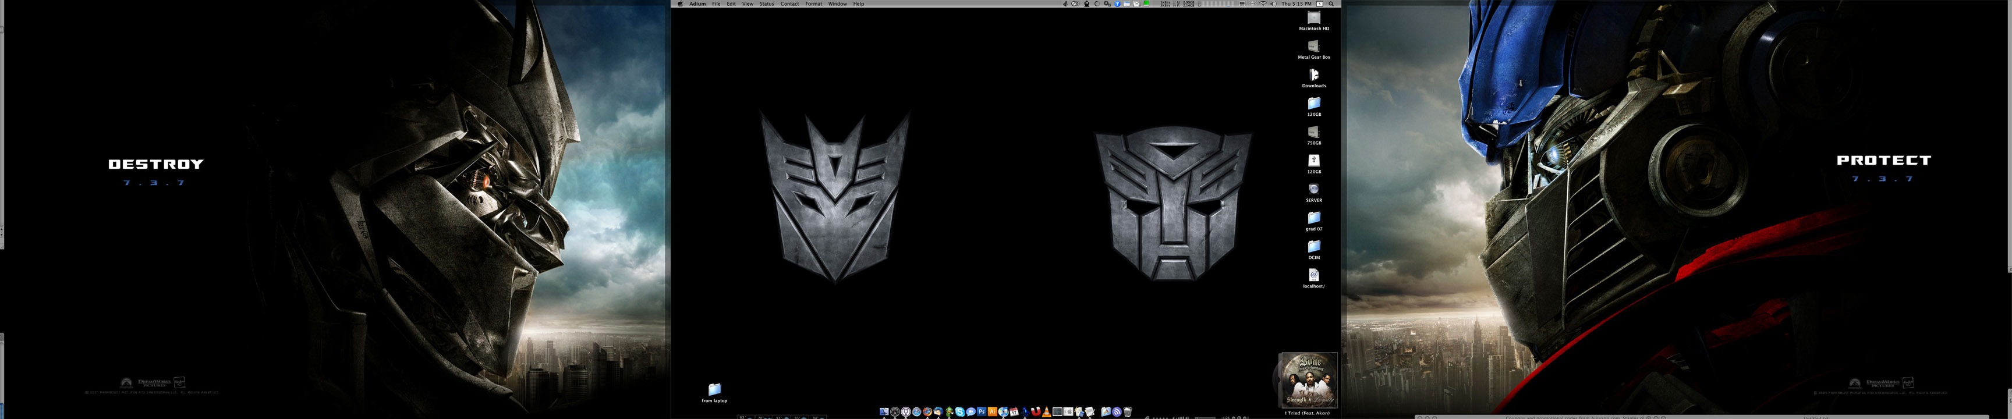This screenshot has height=419, width=2012.
Task: Open iCal calendar icon in Dock
Action: tap(1015, 411)
